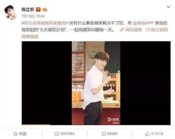Click the membership crown badge icon
This screenshot has height=139, width=175.
45,10
